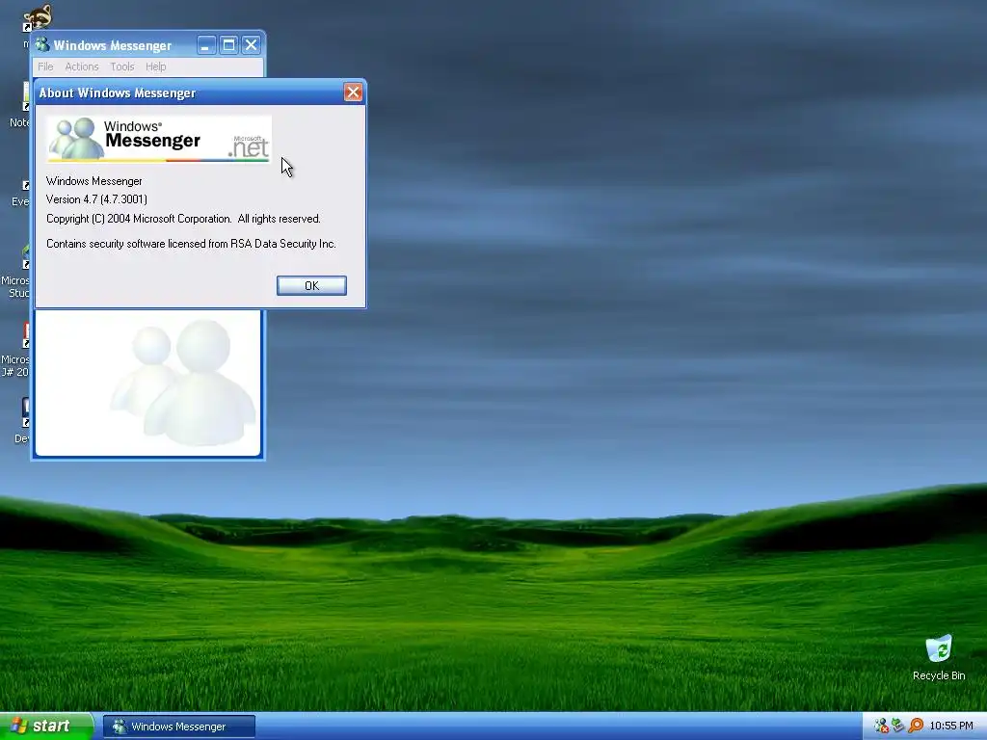
Task: Click the 10:55 PM taskbar clock
Action: [x=951, y=727]
